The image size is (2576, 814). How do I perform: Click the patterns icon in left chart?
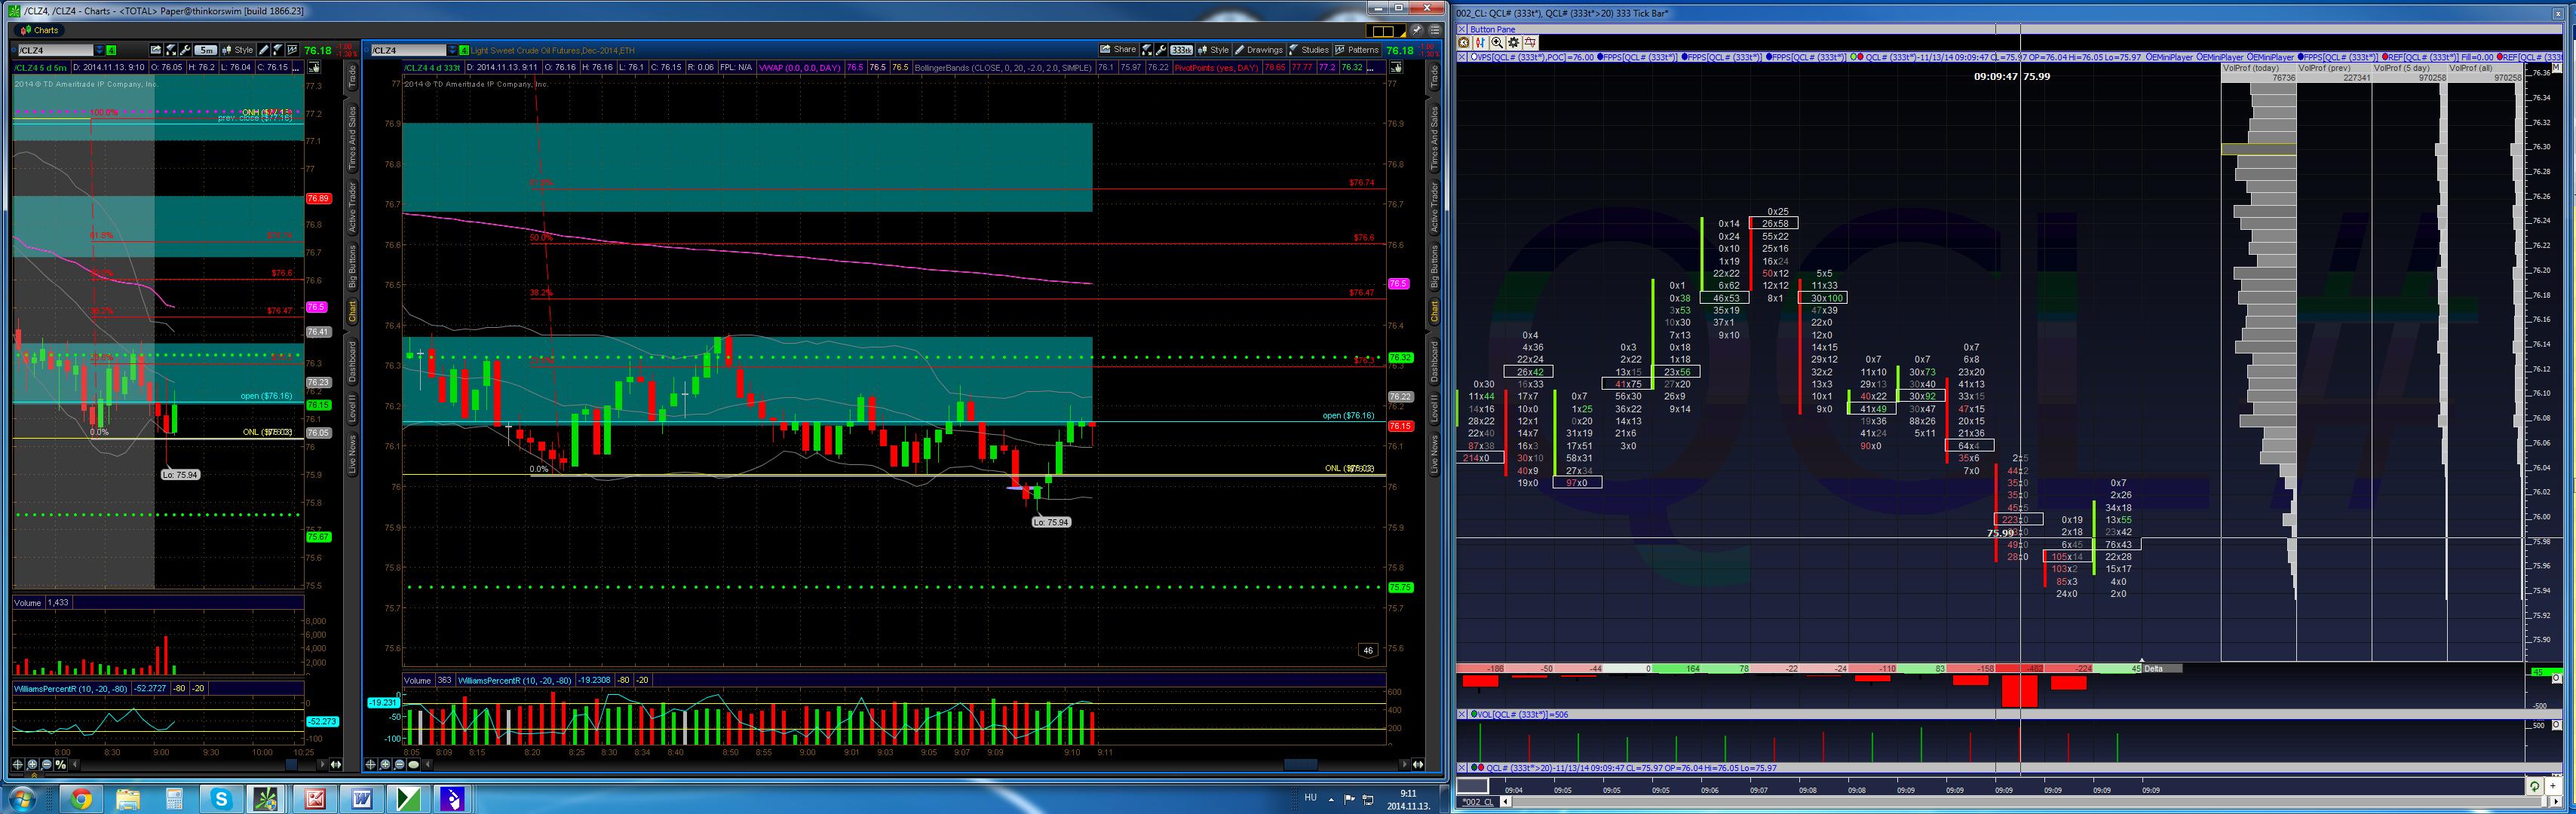click(x=292, y=50)
